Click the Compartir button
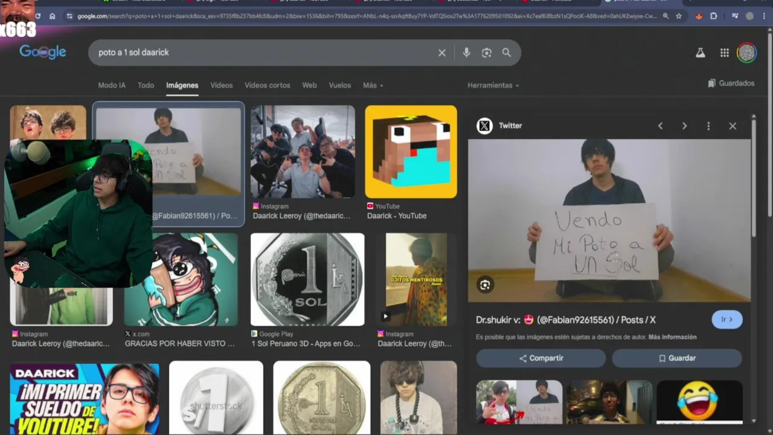 pyautogui.click(x=541, y=358)
